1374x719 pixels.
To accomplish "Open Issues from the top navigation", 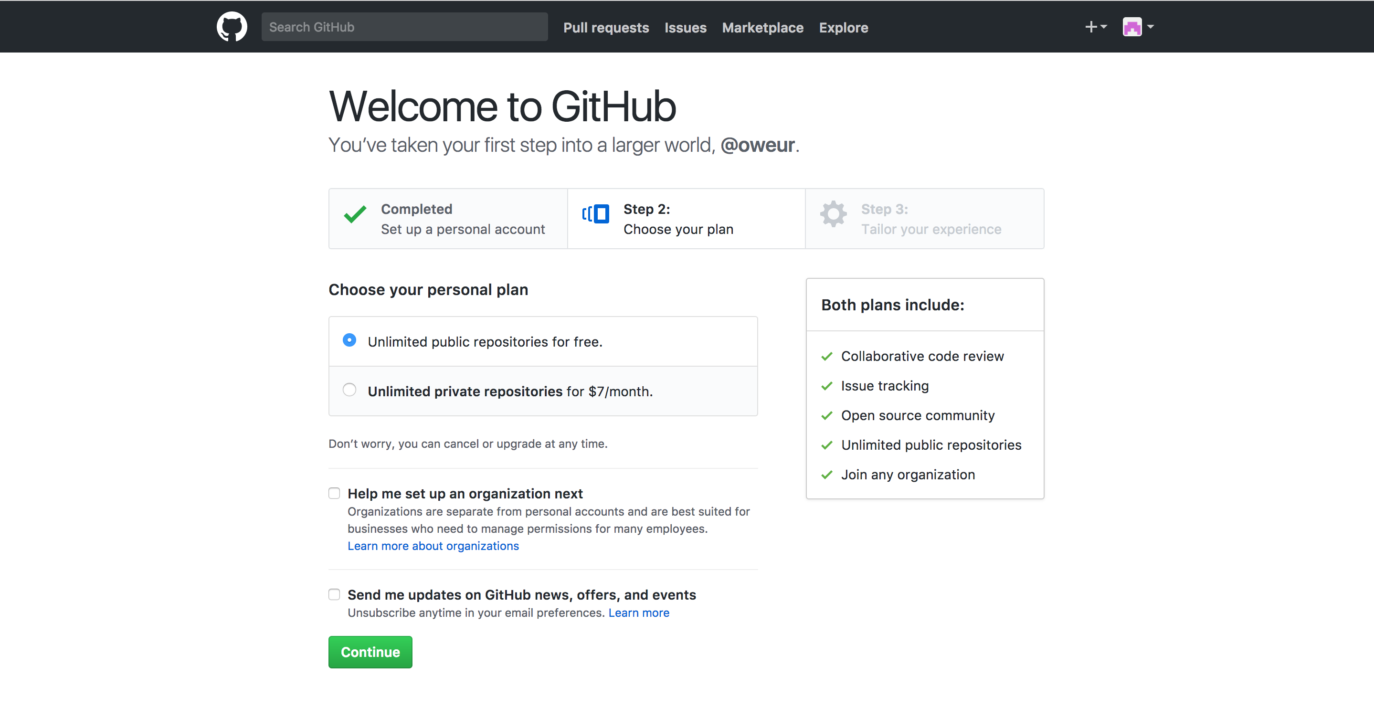I will [686, 27].
